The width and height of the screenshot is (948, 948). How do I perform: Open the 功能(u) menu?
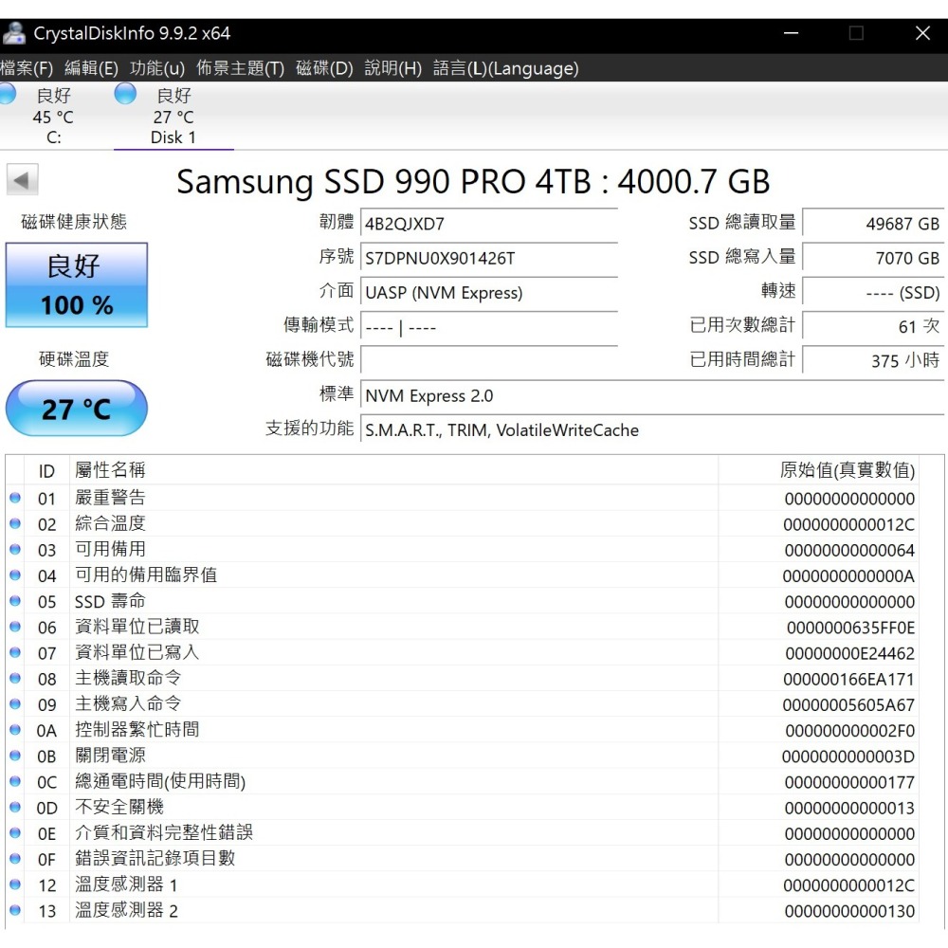coord(157,67)
